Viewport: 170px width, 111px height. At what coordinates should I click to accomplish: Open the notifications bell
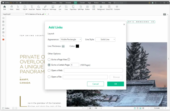click(x=156, y=3)
